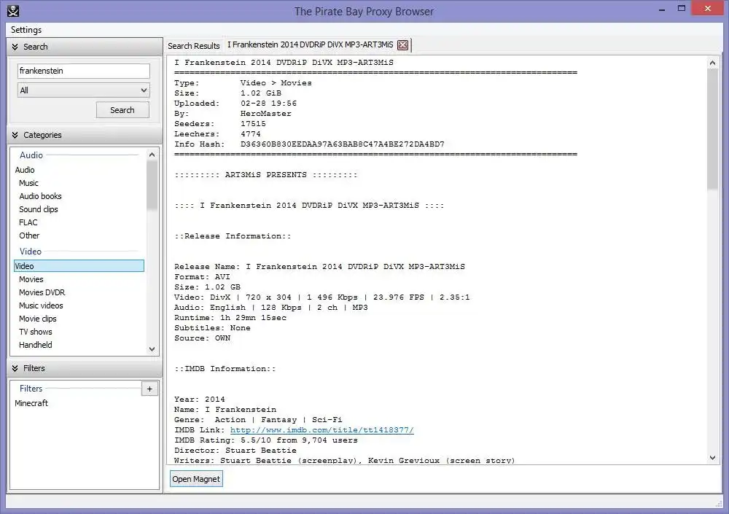Click the Video group header
The width and height of the screenshot is (729, 514).
pos(31,252)
